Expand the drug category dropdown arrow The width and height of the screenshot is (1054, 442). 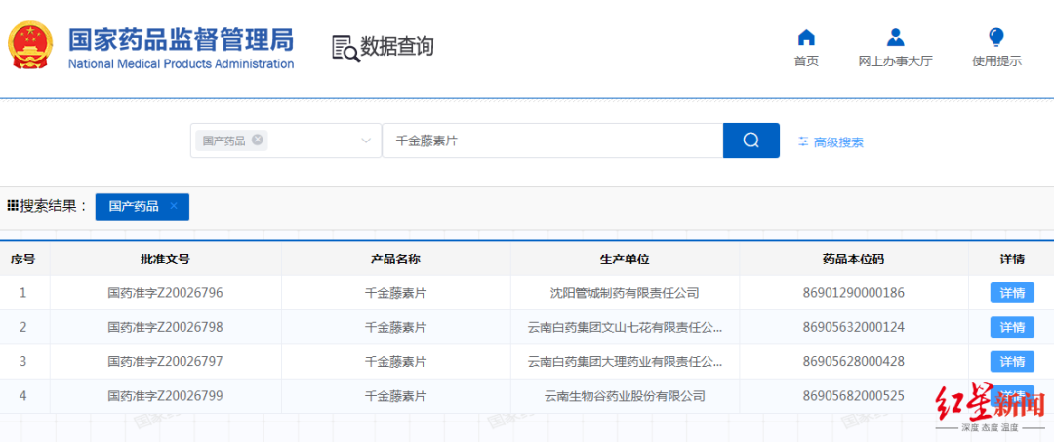tap(366, 141)
